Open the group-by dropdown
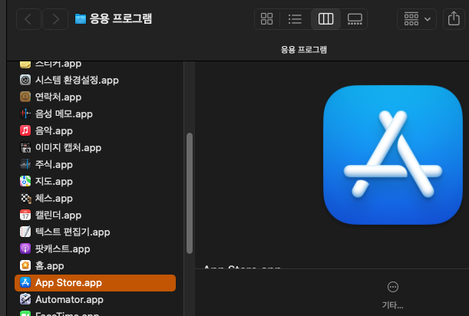469x316 pixels. (417, 19)
